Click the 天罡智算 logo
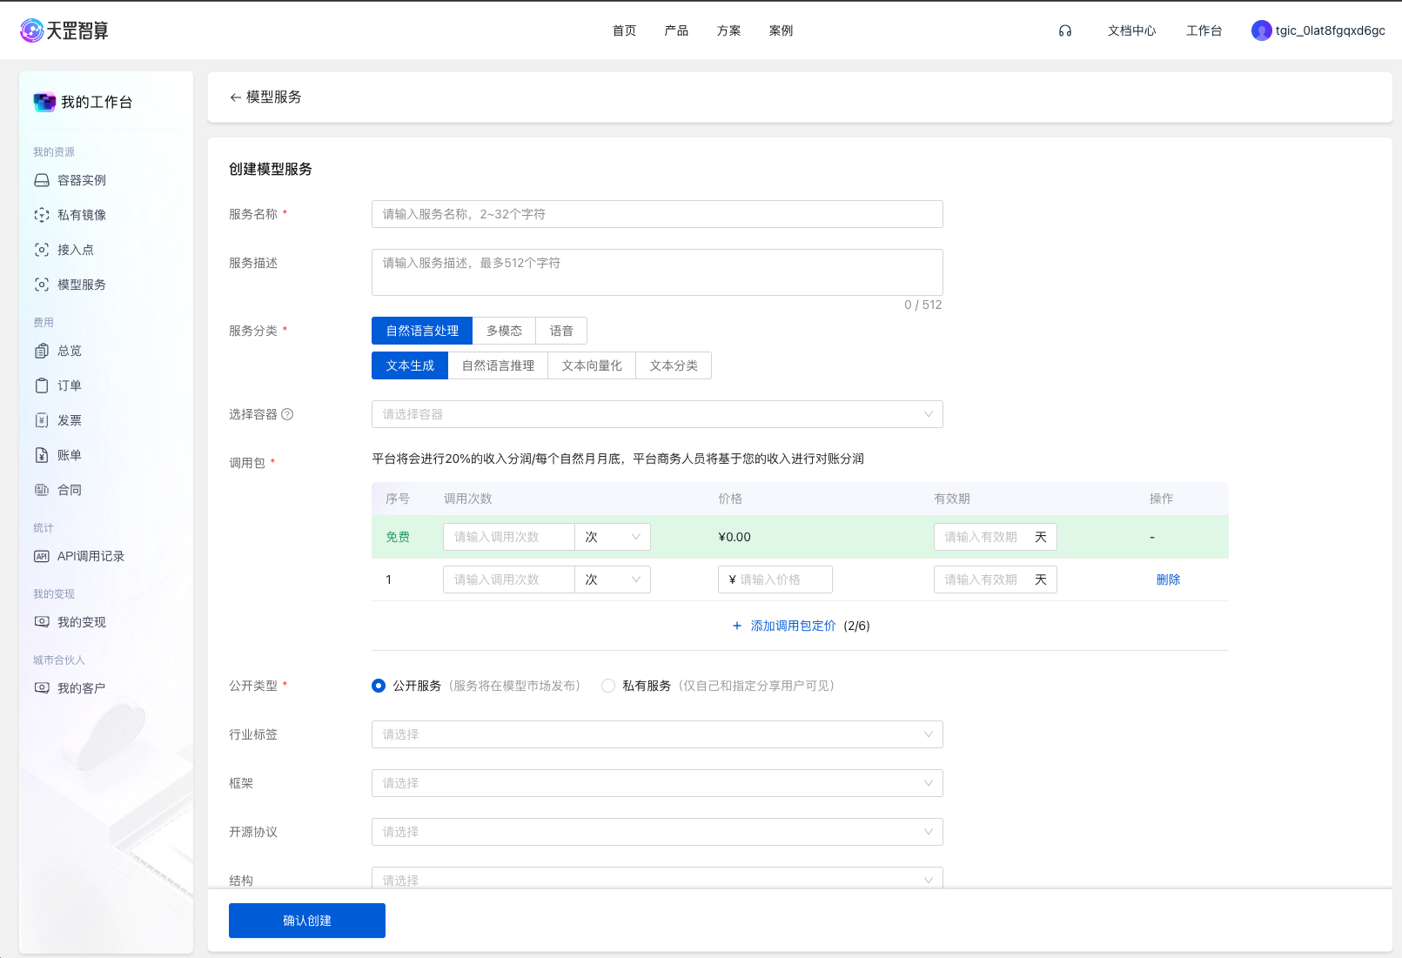Viewport: 1402px width, 958px height. (64, 30)
